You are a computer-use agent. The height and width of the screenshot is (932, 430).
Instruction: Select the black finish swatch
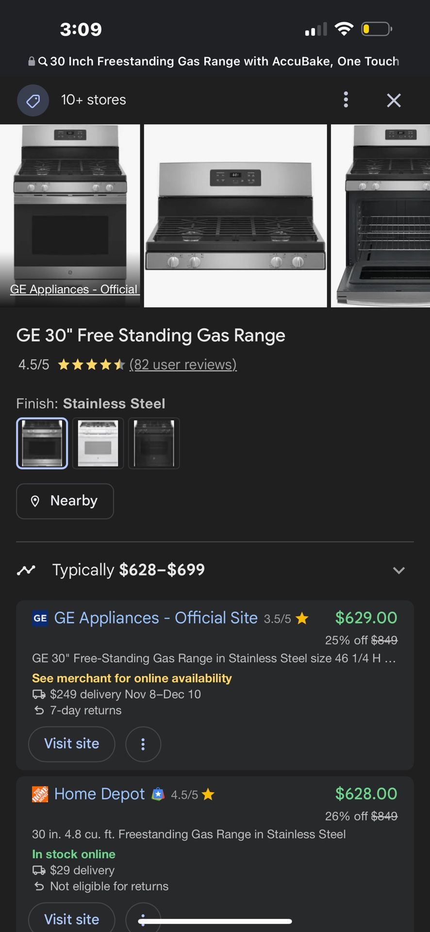coord(154,443)
